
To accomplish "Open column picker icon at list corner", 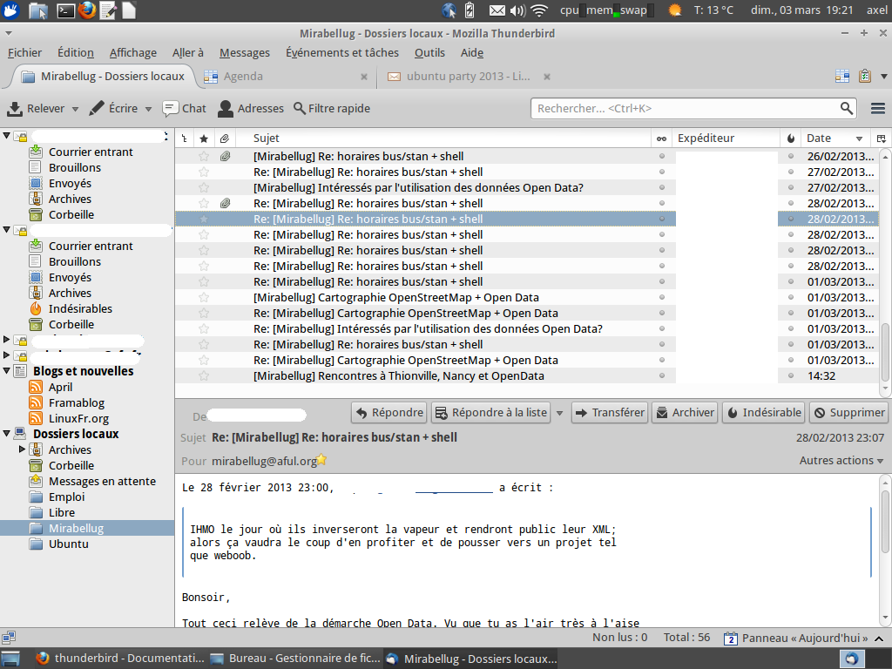I will [x=882, y=139].
